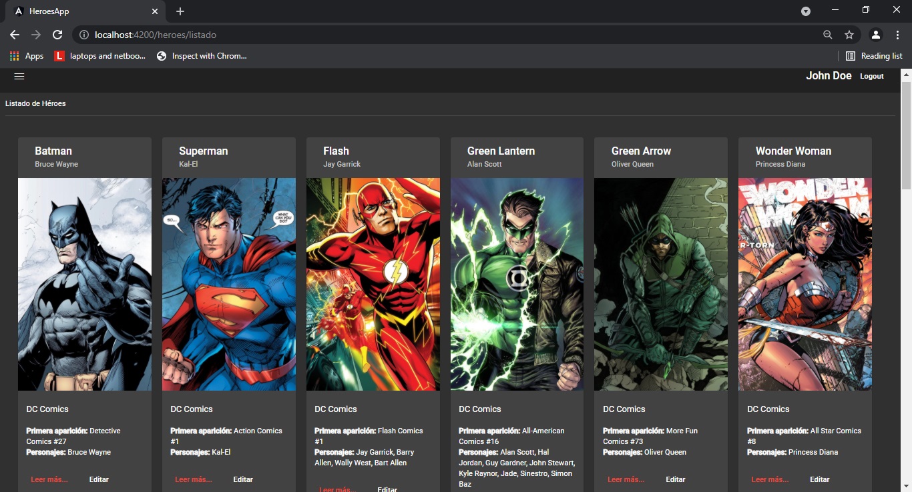Click Leer más on Batman card
Image resolution: width=912 pixels, height=492 pixels.
pyautogui.click(x=49, y=479)
